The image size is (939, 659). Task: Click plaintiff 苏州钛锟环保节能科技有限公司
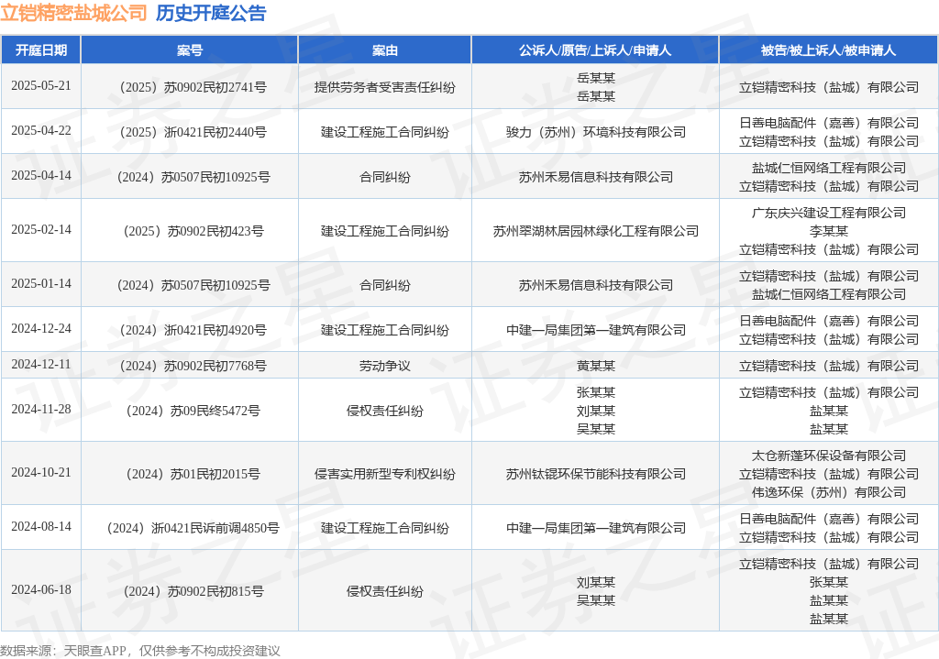[595, 474]
